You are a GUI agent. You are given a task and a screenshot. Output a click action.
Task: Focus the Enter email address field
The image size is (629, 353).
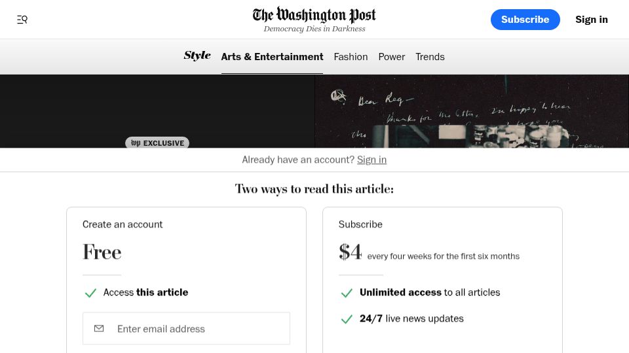coord(186,329)
